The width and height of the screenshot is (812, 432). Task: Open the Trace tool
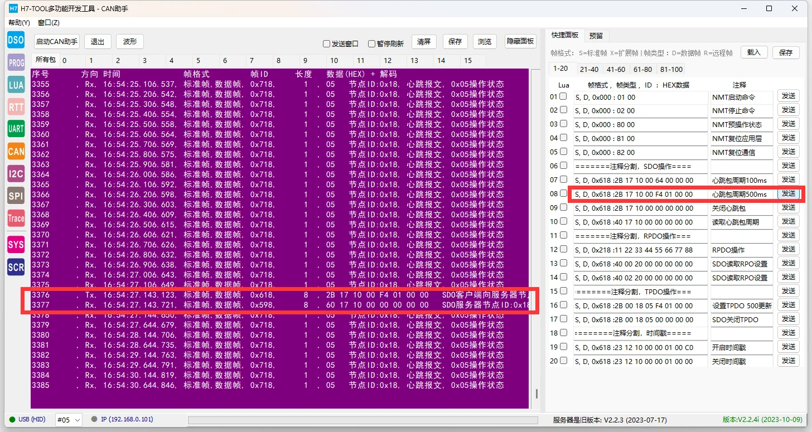pos(16,218)
